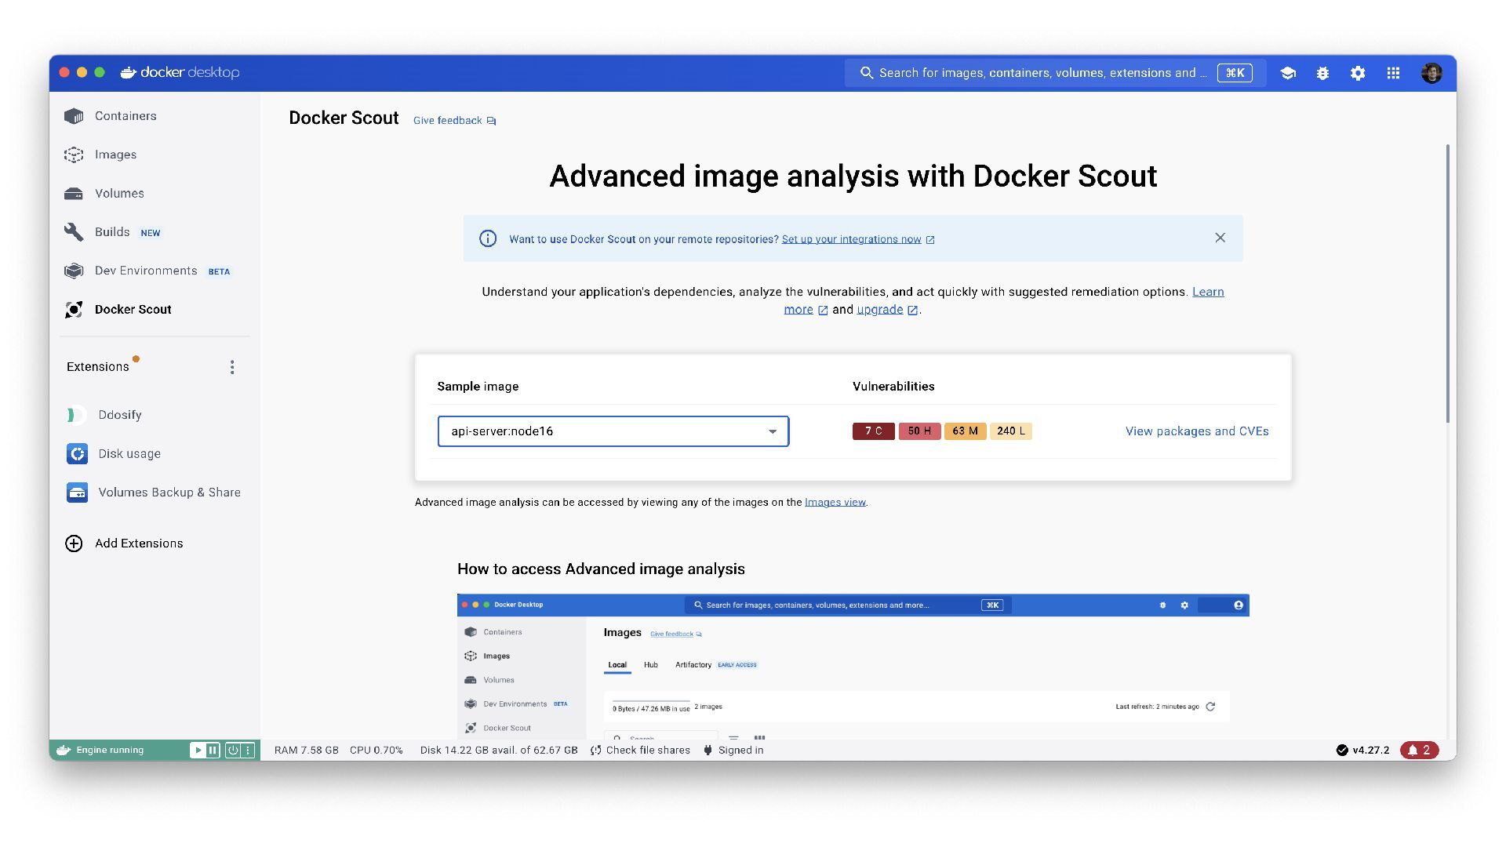Click the Extensions header
The width and height of the screenshot is (1506, 847).
[97, 367]
